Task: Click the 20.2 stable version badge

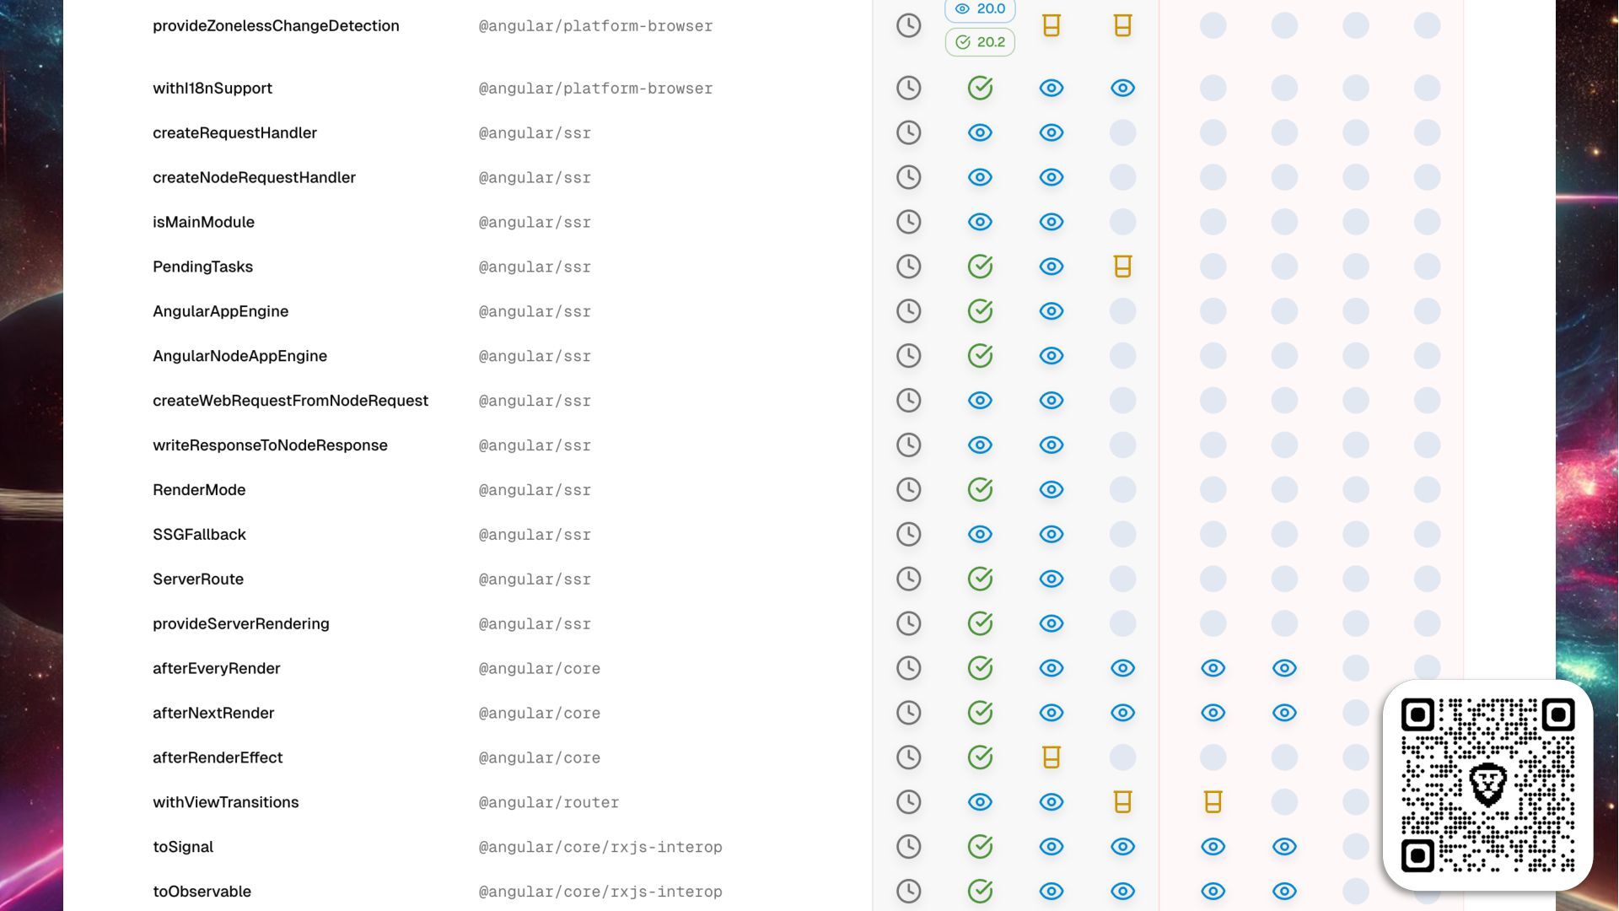Action: pyautogui.click(x=980, y=42)
